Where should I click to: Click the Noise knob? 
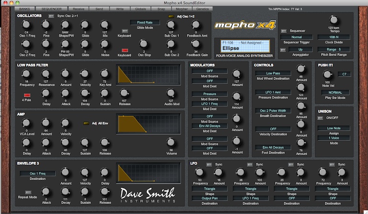(104, 44)
